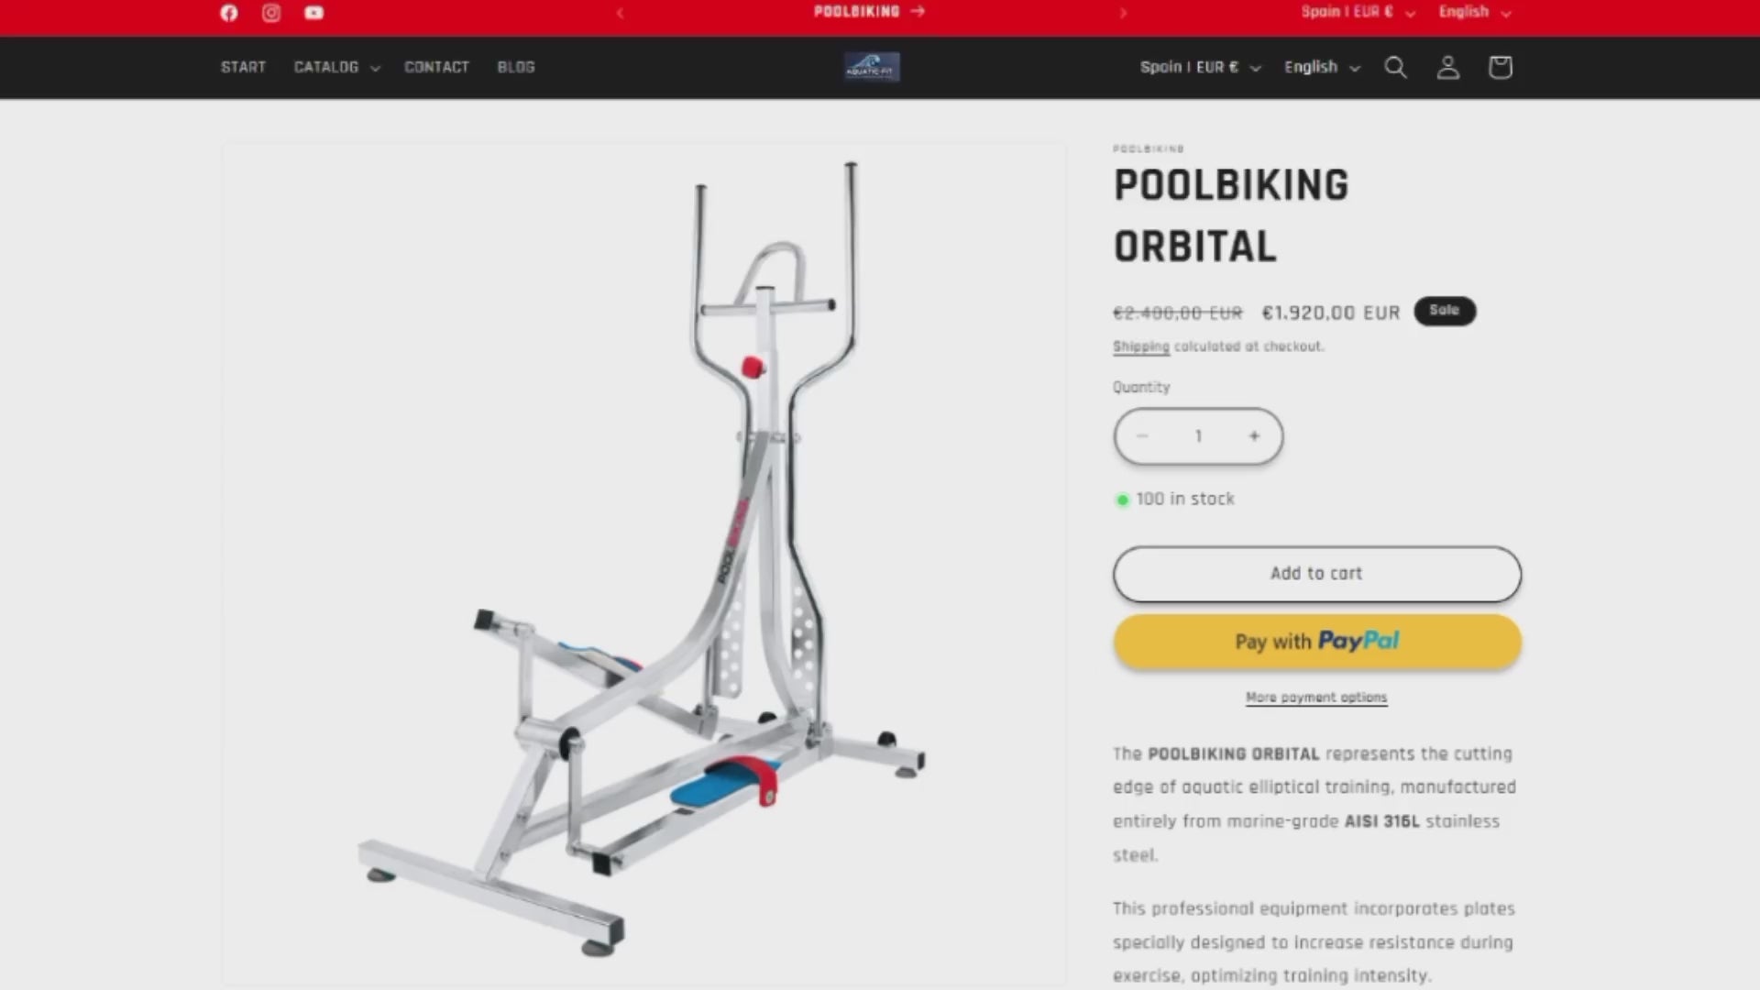1760x990 pixels.
Task: Open English language selector in navbar
Action: [1322, 67]
